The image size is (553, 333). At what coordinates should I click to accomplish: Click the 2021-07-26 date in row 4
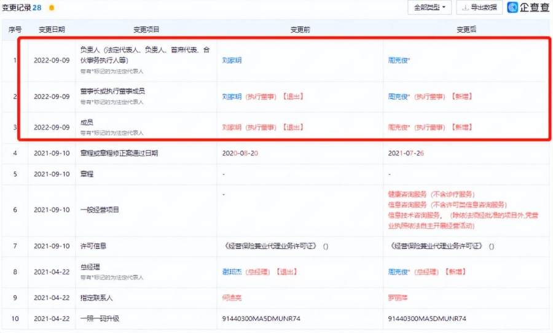[x=406, y=153]
